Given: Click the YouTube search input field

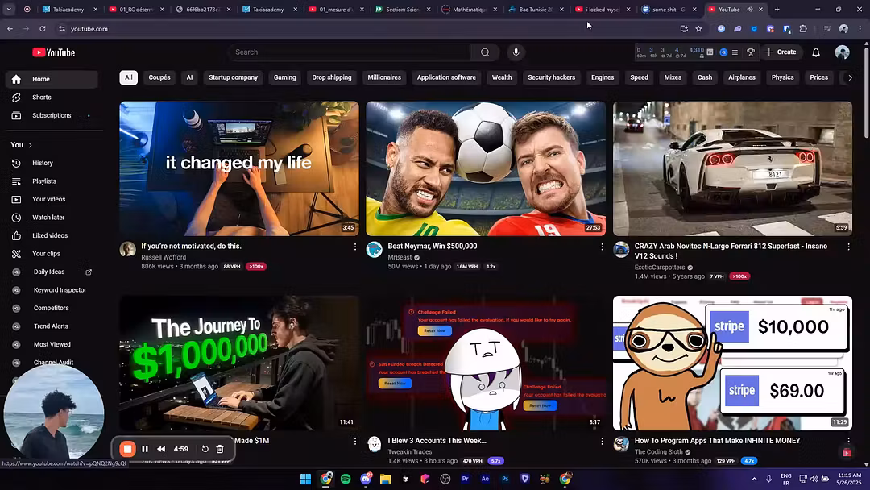Looking at the screenshot, I should pyautogui.click(x=350, y=52).
